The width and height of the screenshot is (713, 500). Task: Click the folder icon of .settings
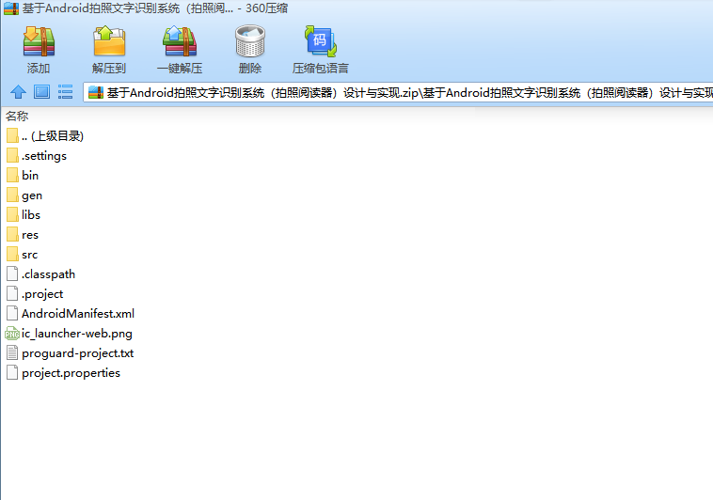pyautogui.click(x=13, y=155)
